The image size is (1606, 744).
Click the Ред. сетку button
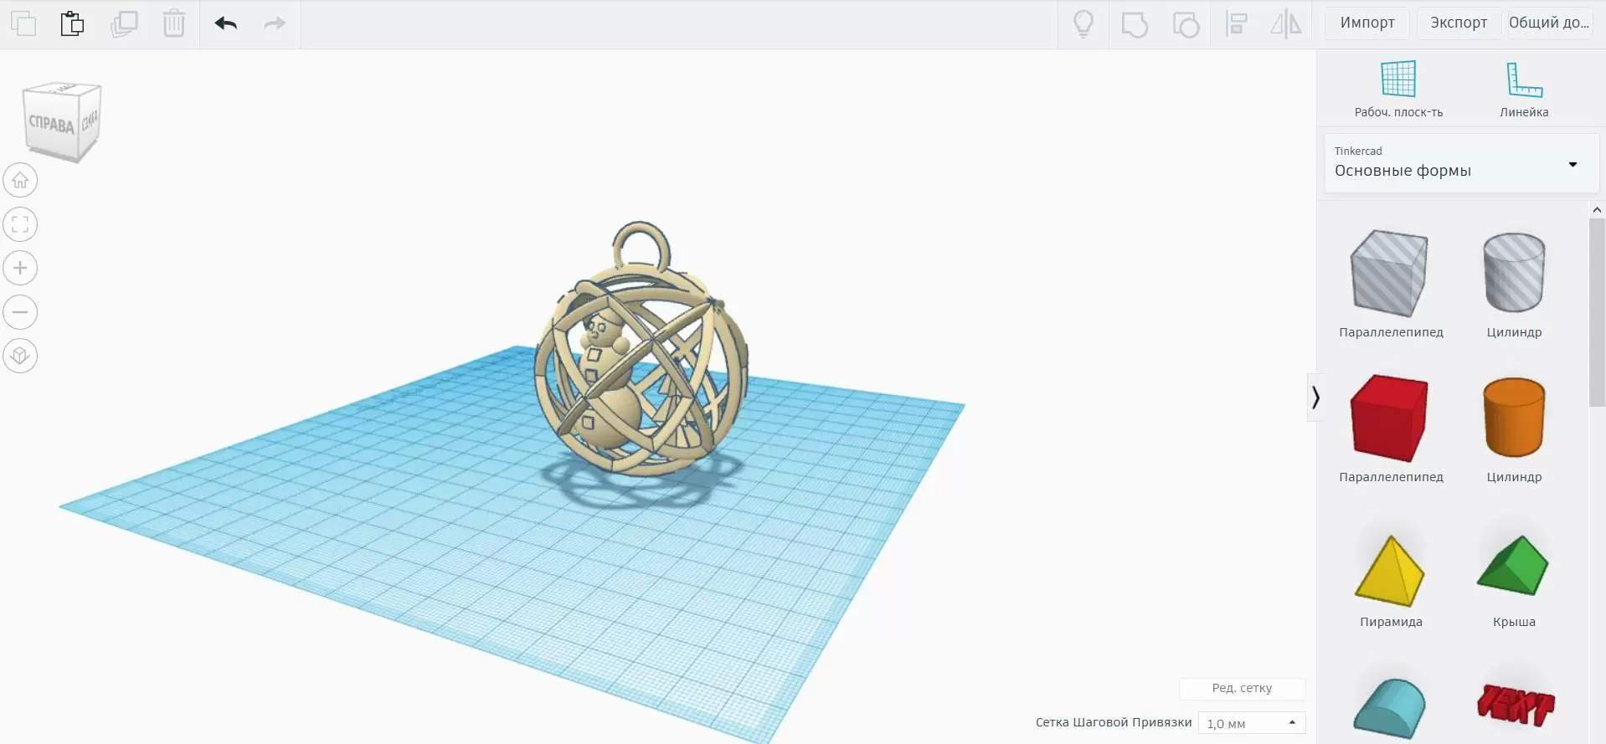click(1242, 688)
